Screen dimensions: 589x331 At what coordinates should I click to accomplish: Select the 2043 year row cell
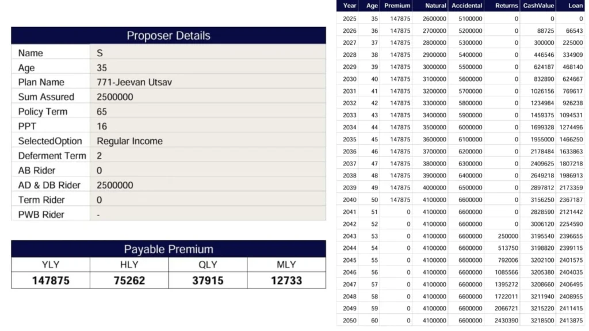tap(349, 236)
